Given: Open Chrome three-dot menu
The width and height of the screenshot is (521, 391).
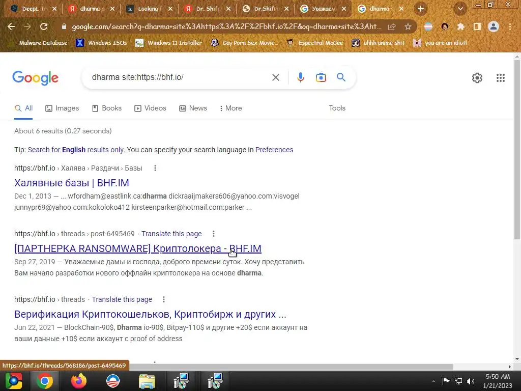Looking at the screenshot, I should coord(510,26).
